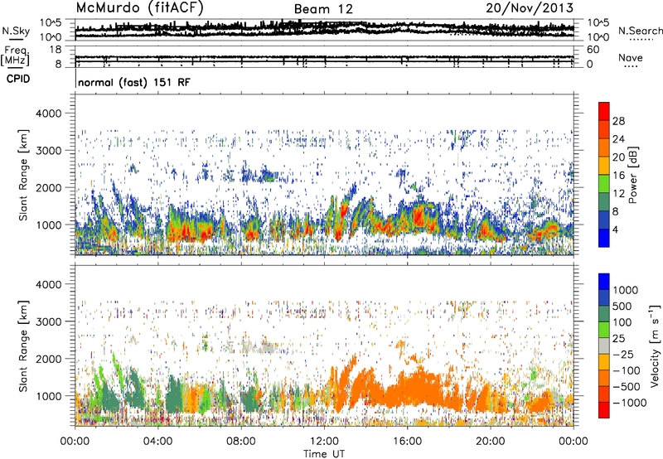Image resolution: width=663 pixels, height=459 pixels.
Task: Click the bright blue bottom segment of the Power colorbar
Action: click(604, 238)
